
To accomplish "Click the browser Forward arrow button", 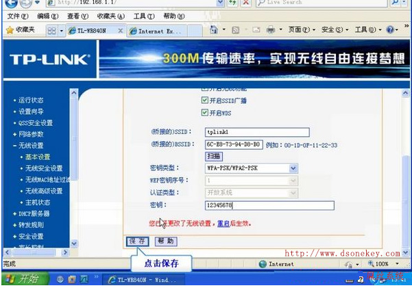I will pyautogui.click(x=25, y=3).
